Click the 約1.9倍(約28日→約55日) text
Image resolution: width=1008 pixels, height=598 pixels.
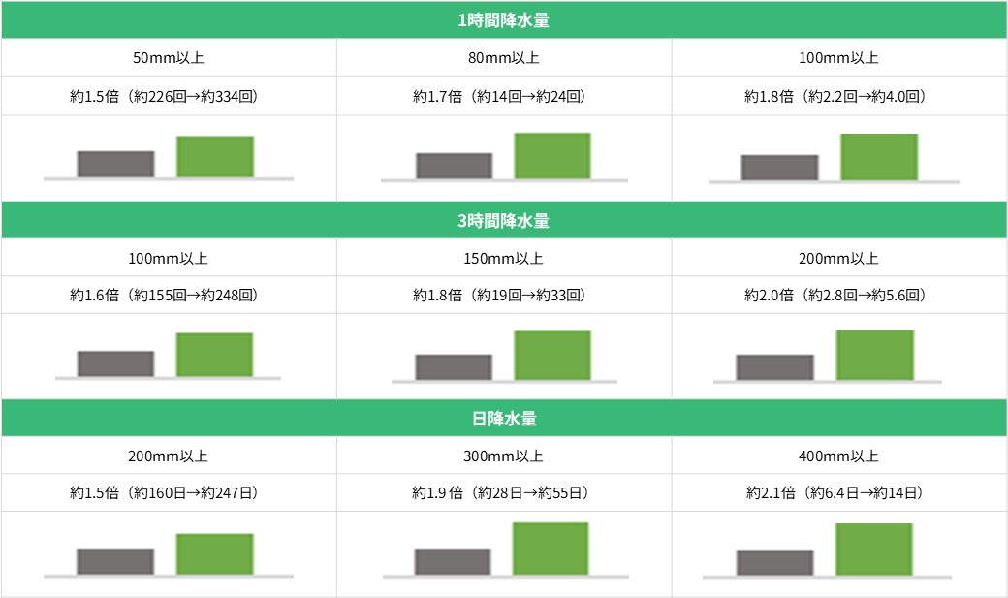click(501, 493)
